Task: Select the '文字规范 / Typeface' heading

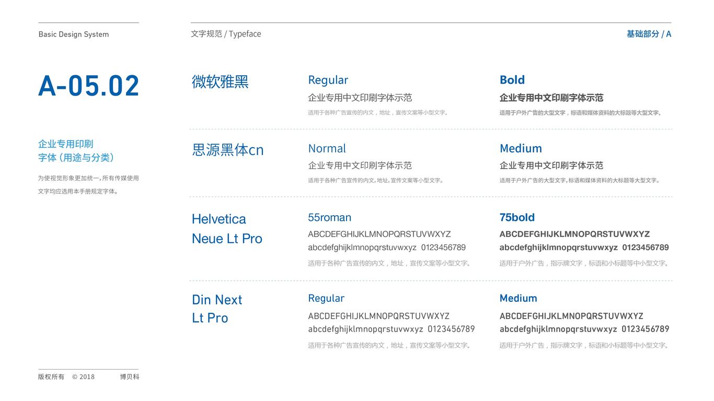Action: (226, 34)
